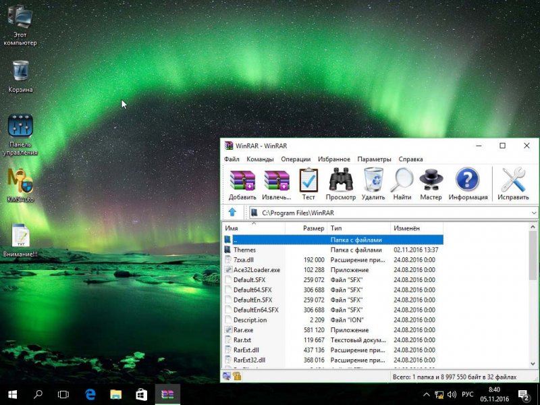This screenshot has width=540, height=405.
Task: Click the Удалить recycle bin tool
Action: click(x=373, y=184)
